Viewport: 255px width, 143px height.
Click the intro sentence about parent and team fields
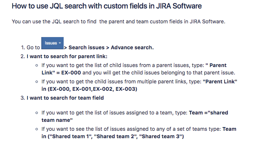coord(118,21)
